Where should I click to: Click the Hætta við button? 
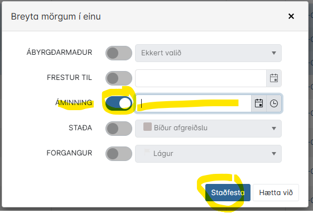pos(276,193)
